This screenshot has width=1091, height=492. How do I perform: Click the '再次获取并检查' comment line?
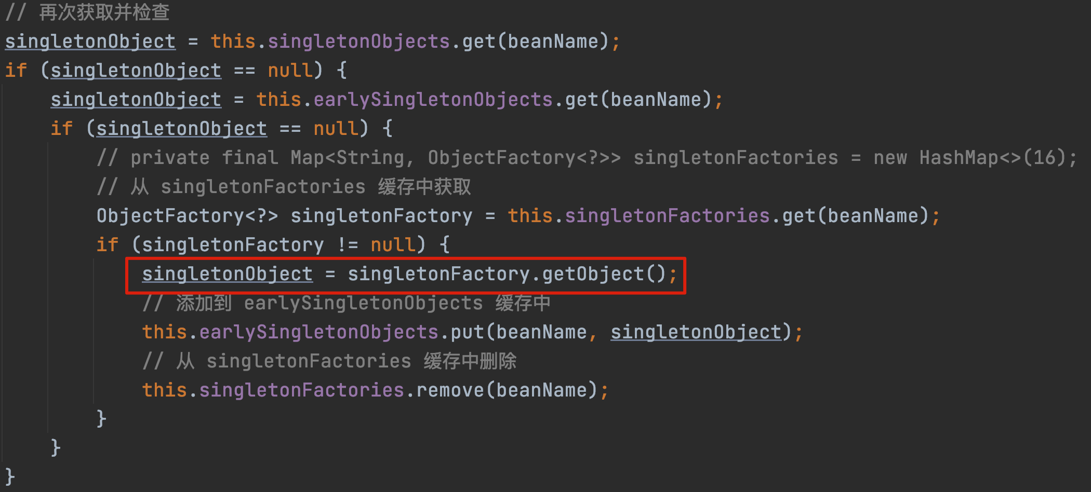pos(88,12)
